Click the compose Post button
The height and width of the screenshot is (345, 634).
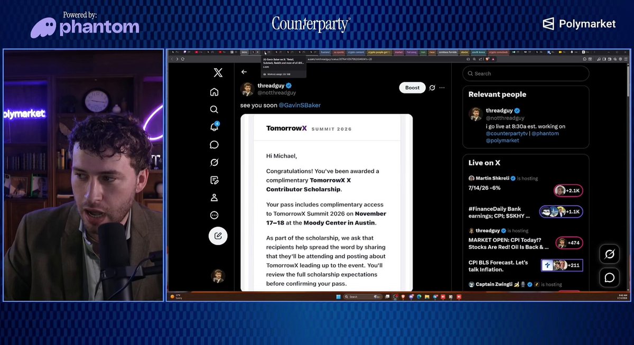(x=218, y=236)
